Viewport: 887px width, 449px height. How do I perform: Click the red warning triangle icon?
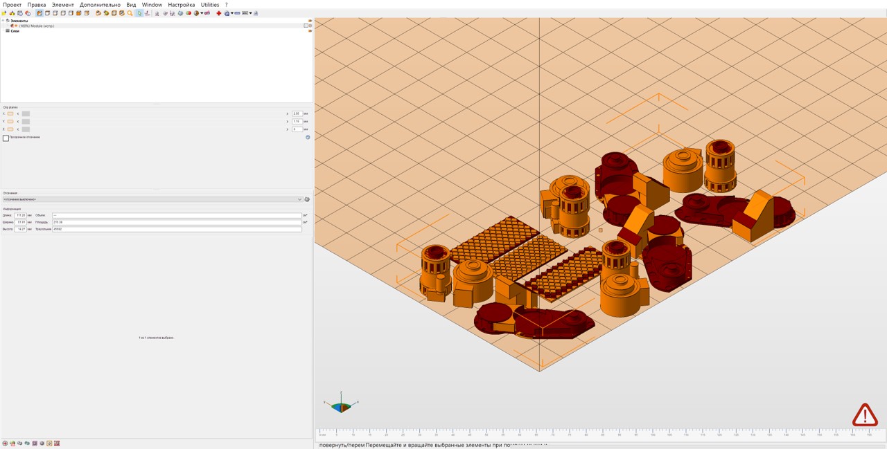[x=865, y=415]
